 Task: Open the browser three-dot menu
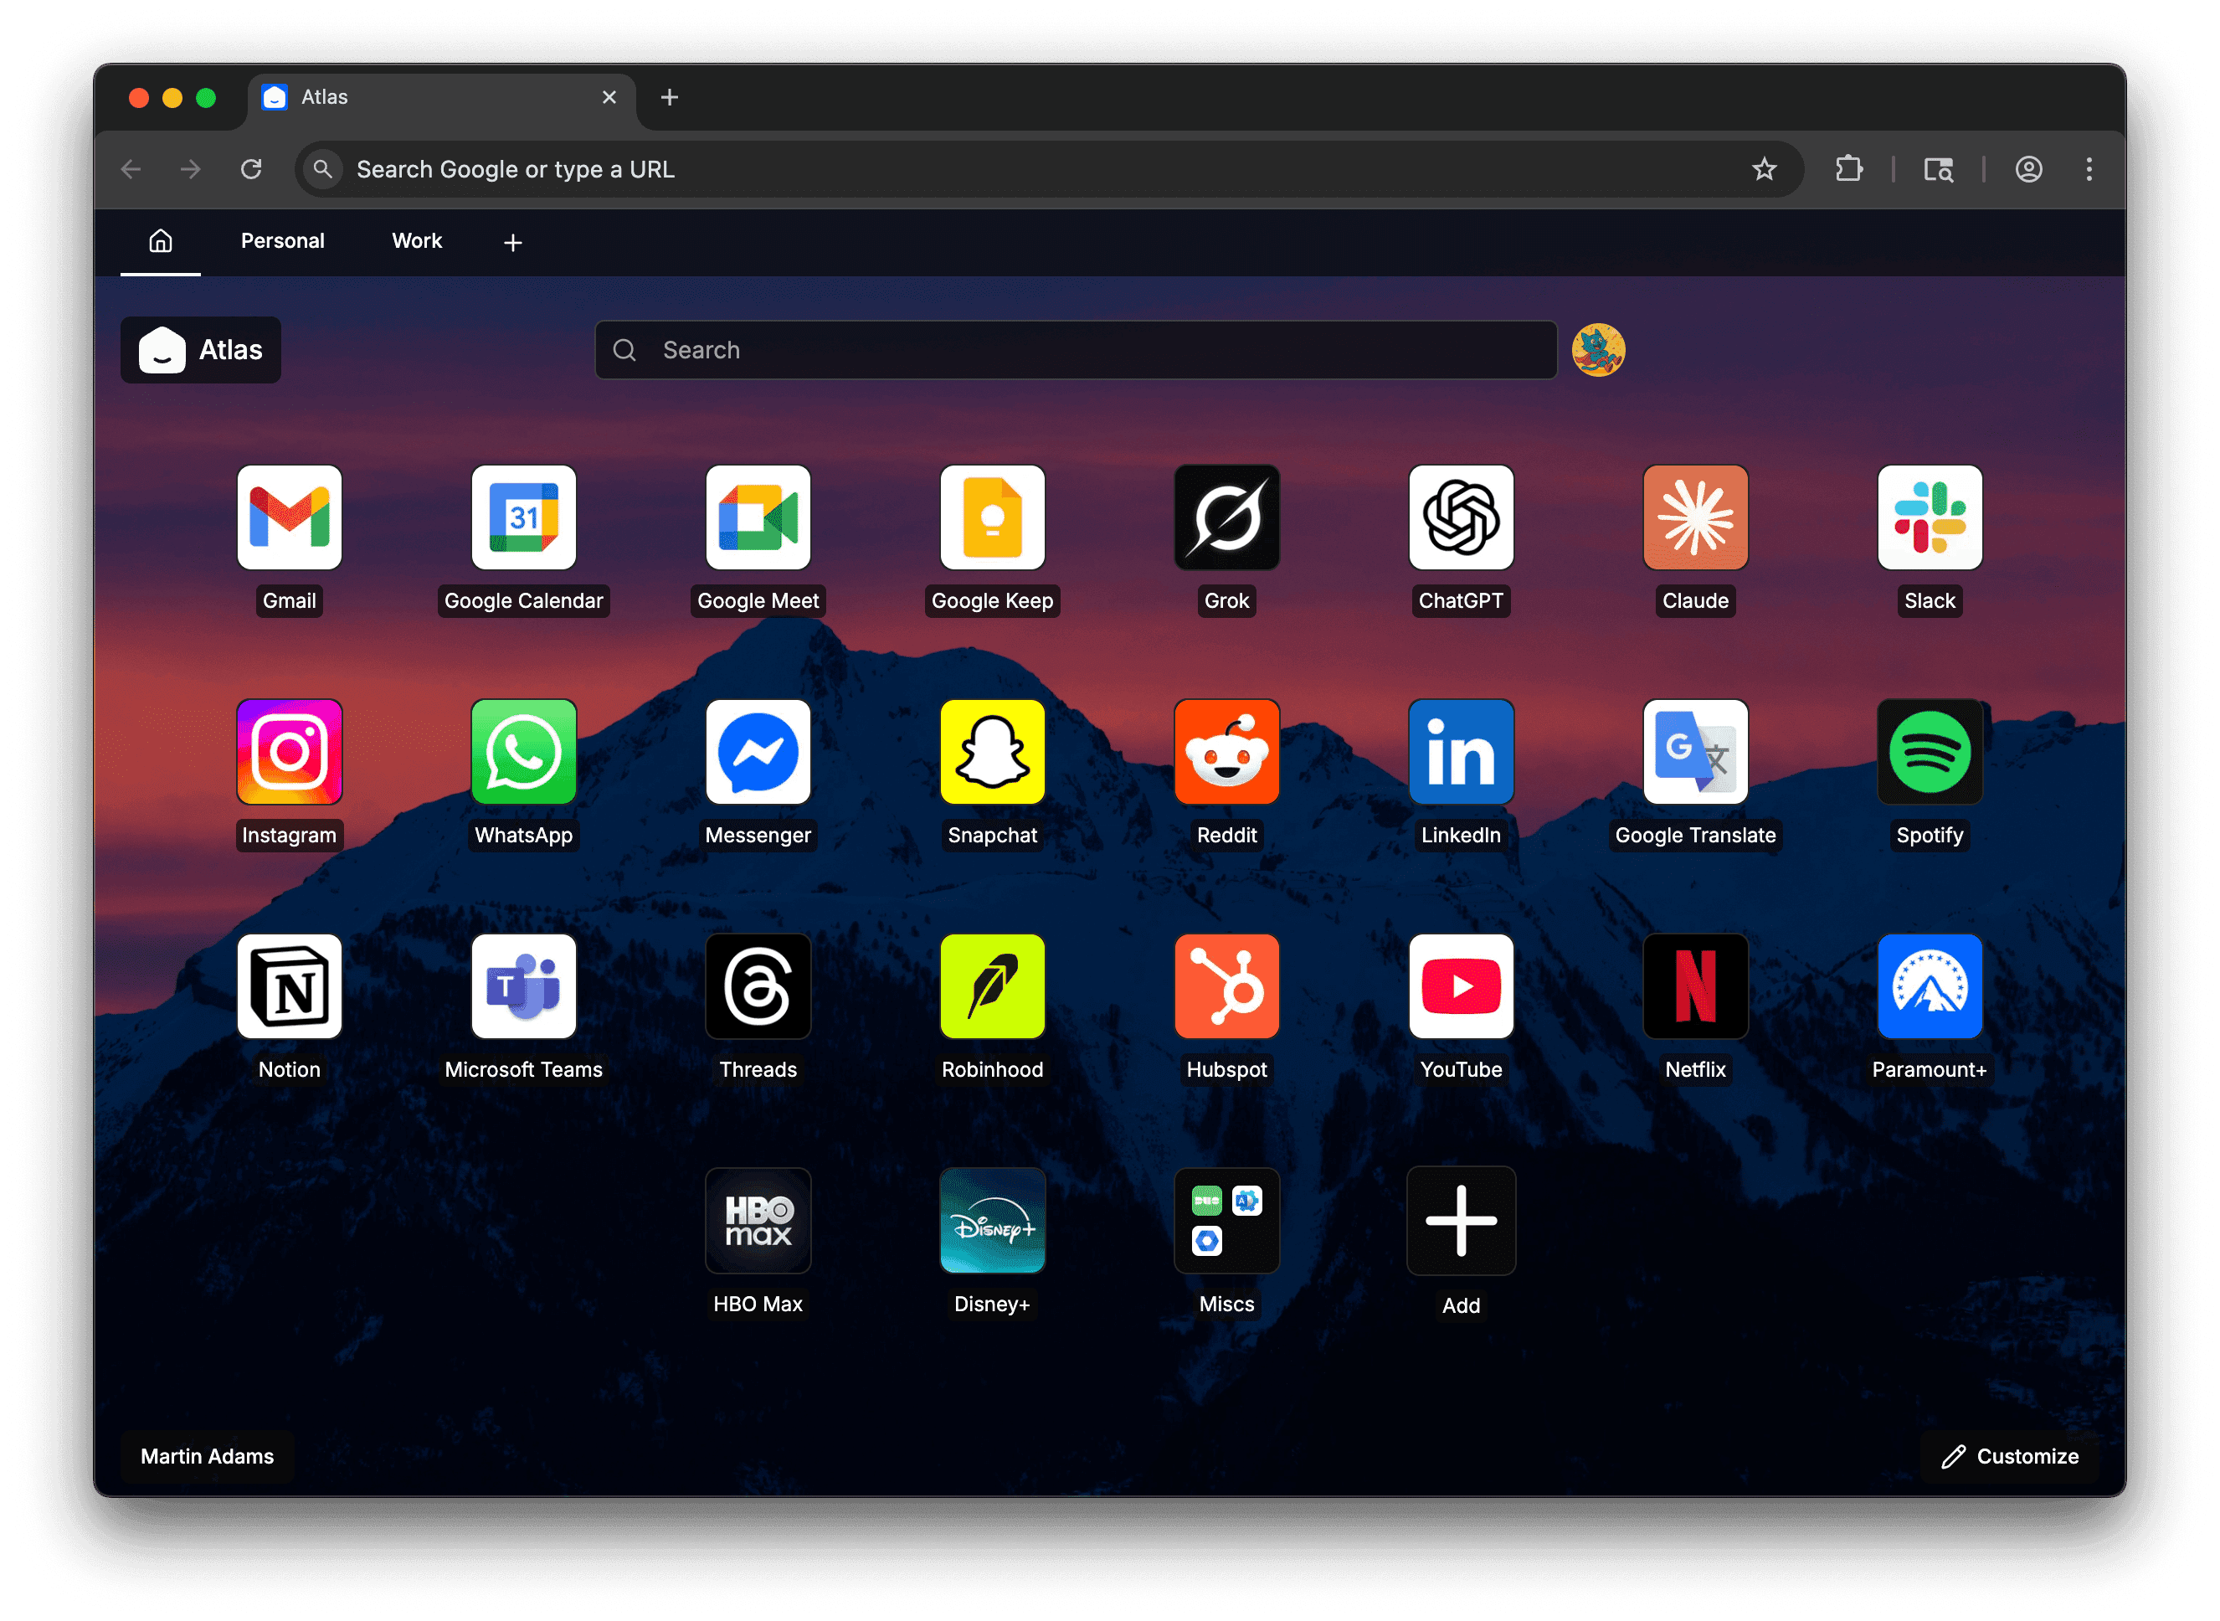(x=2089, y=170)
